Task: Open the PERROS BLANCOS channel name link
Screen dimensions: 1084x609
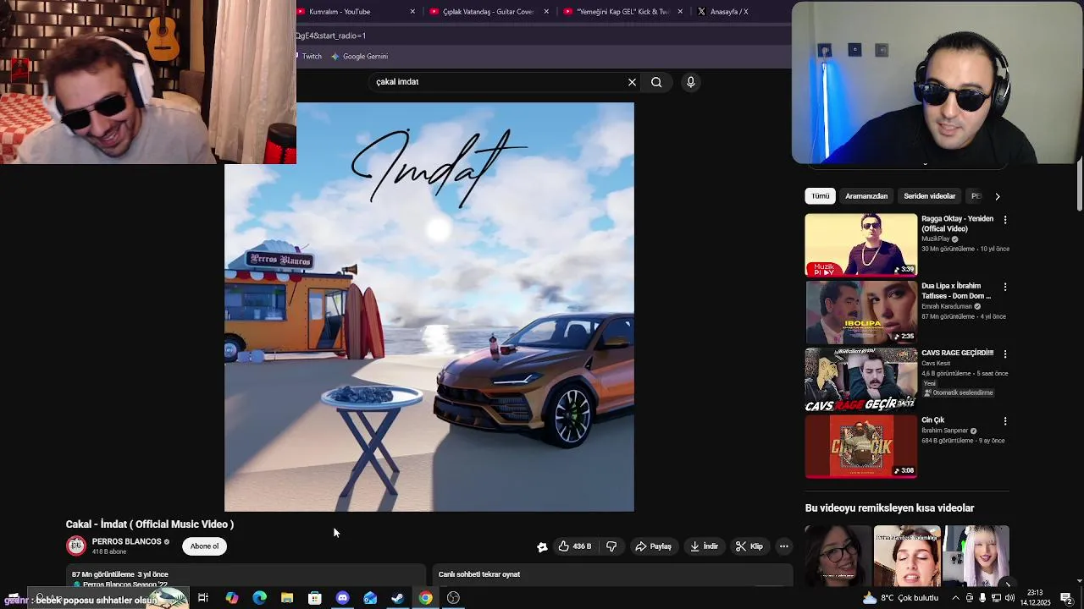Action: coord(126,541)
